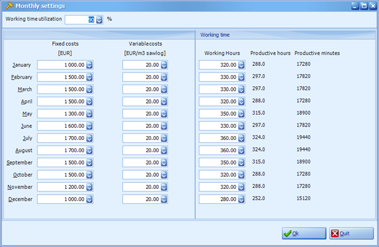Click the February fixed costs spinner
Screen dimensions: 379x247
89,77
